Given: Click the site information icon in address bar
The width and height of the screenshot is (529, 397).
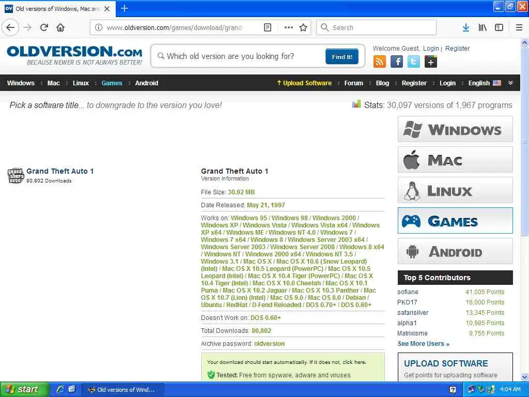Looking at the screenshot, I should pyautogui.click(x=99, y=27).
